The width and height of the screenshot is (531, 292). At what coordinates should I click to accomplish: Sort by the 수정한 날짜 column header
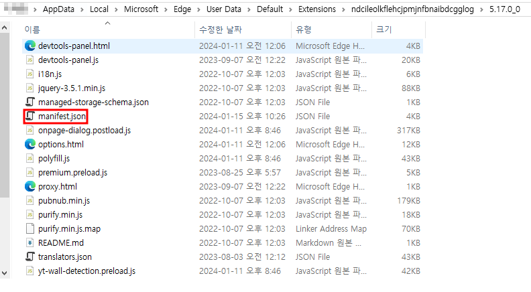[243, 29]
